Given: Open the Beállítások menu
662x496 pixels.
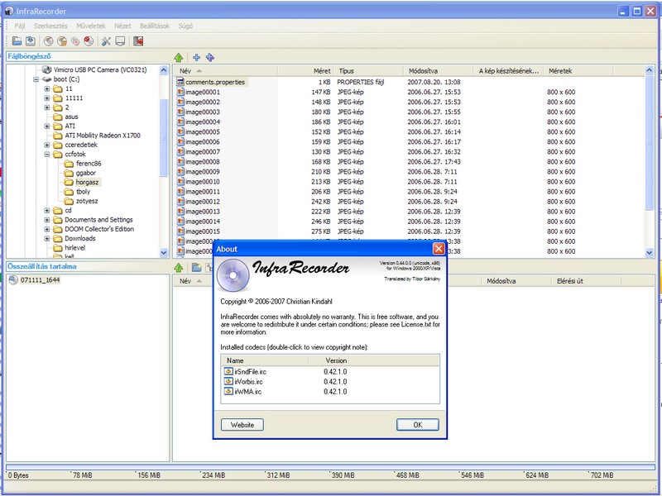Looking at the screenshot, I should click(155, 26).
